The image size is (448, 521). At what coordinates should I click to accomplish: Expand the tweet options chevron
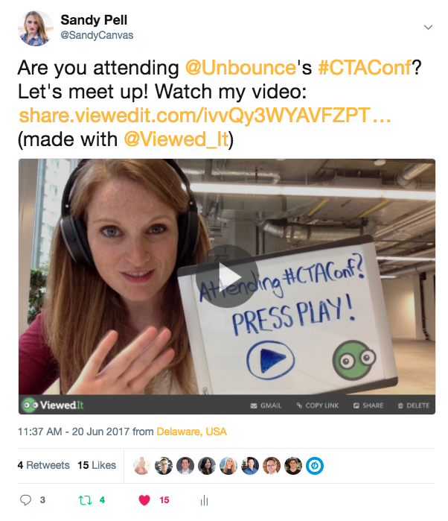coord(428,28)
